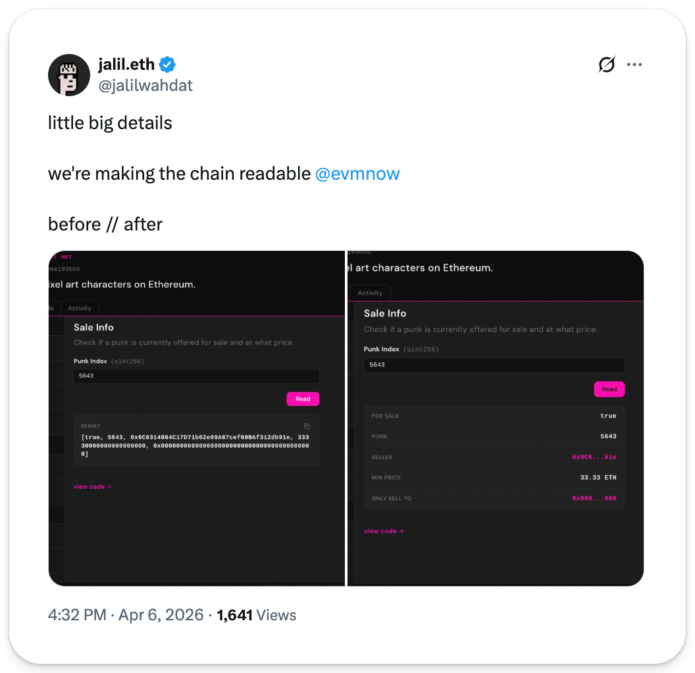This screenshot has width=695, height=673.
Task: Click the Grok slashed-circle icon
Action: [x=606, y=65]
